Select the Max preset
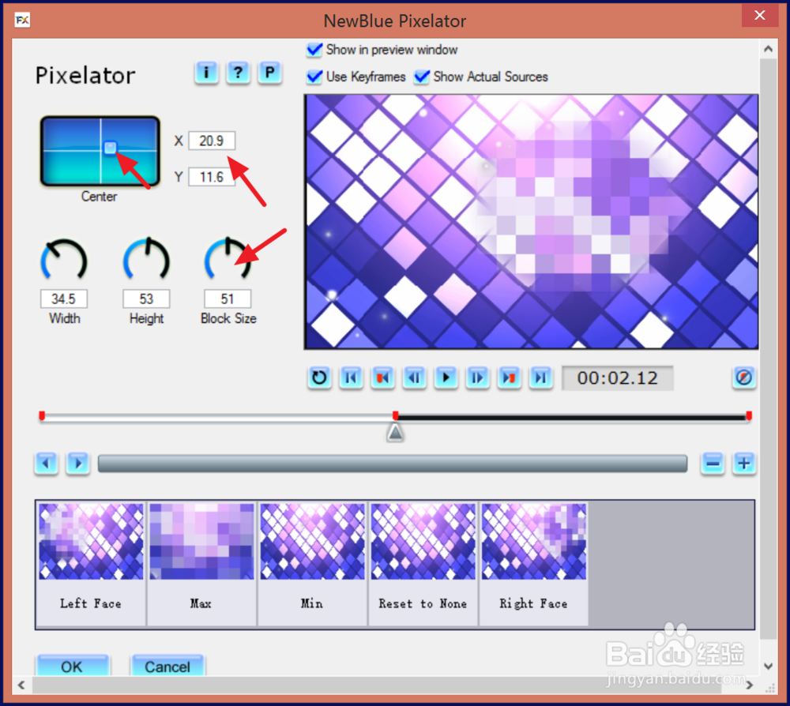 201,564
